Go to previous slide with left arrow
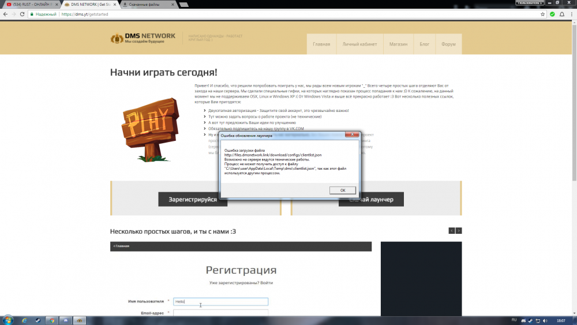Screen dimensions: 577x325 (452, 231)
